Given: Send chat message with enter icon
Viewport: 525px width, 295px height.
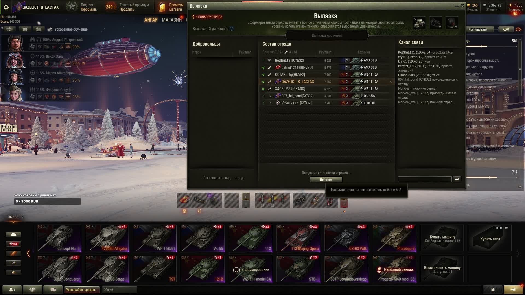Looking at the screenshot, I should point(457,179).
